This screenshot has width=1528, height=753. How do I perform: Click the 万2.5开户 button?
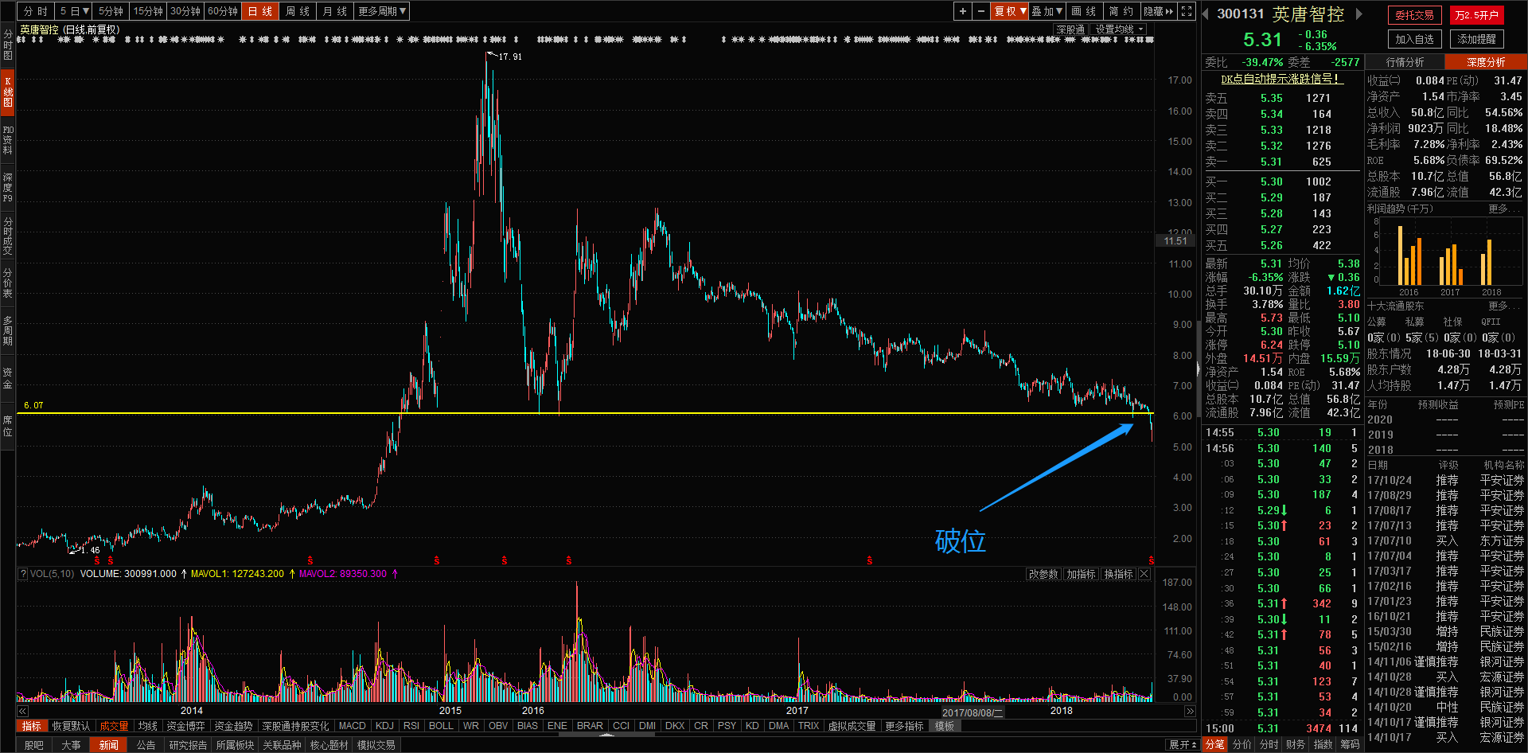(1477, 15)
